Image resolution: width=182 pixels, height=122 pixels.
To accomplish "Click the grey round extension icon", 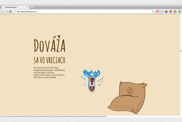I will pyautogui.click(x=162, y=11).
